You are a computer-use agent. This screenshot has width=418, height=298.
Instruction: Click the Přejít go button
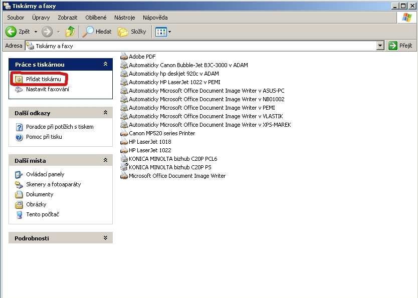point(400,46)
